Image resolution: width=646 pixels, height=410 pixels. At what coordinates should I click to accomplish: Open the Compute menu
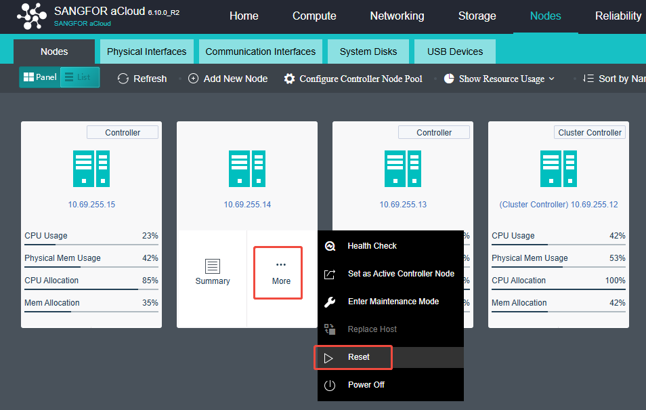point(314,16)
